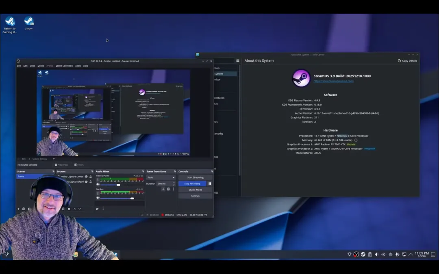This screenshot has height=274, width=439.
Task: Pop out the Sources dock
Action: tap(92, 171)
